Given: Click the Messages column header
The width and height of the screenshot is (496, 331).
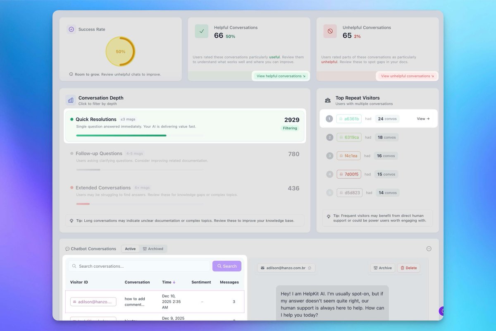Looking at the screenshot, I should [229, 282].
